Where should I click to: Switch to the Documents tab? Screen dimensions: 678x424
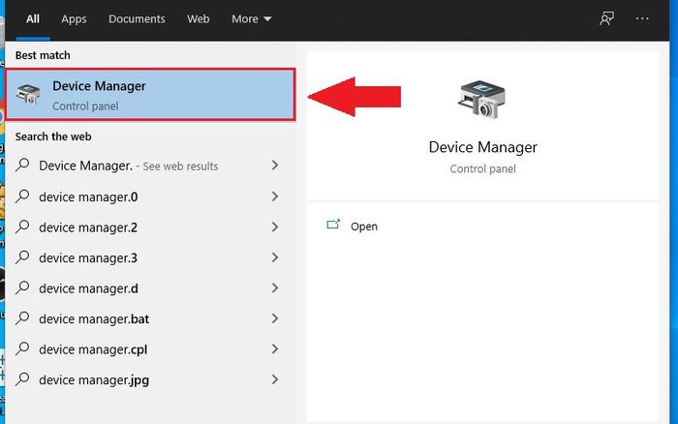[137, 19]
